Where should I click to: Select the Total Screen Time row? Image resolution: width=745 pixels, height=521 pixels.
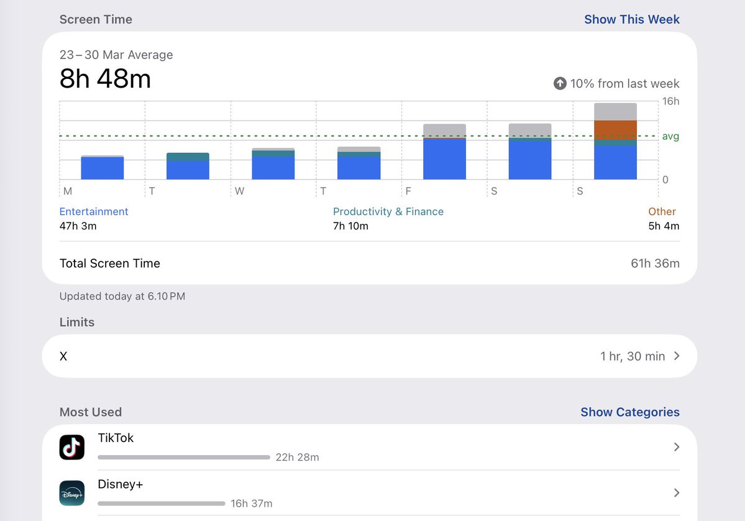(370, 264)
